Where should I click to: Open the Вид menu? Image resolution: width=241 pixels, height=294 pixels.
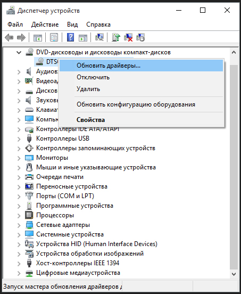click(x=72, y=24)
